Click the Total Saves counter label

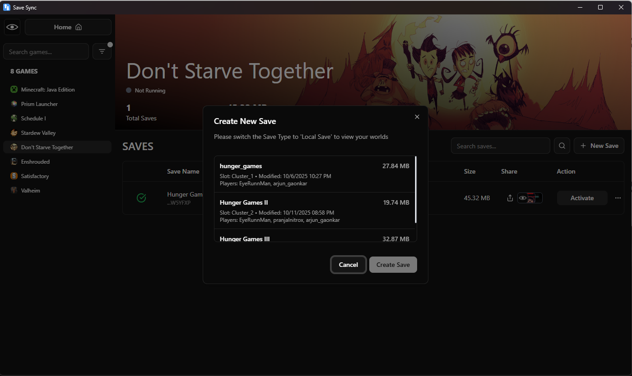141,118
